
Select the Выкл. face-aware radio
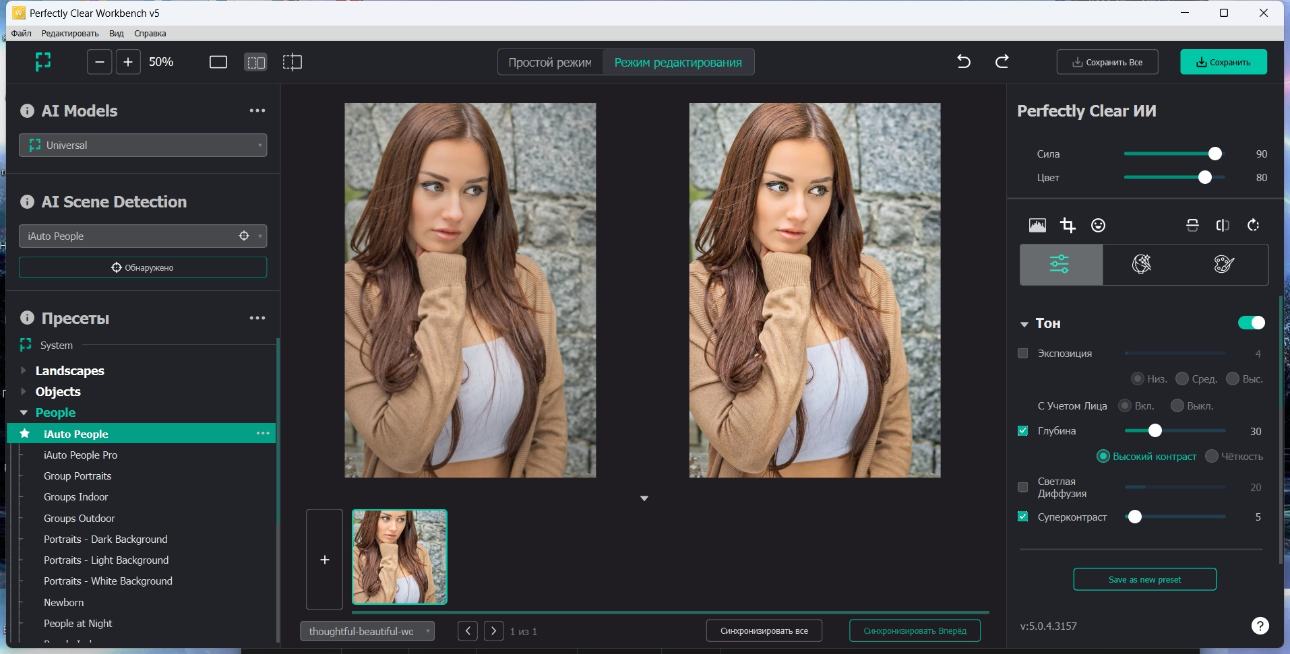[x=1177, y=405]
